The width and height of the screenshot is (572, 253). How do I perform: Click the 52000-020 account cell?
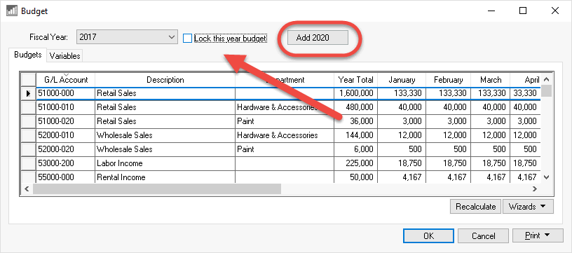tap(66, 149)
